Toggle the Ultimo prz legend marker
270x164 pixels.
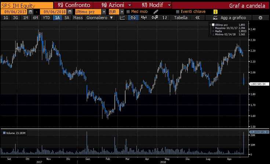click(213, 25)
